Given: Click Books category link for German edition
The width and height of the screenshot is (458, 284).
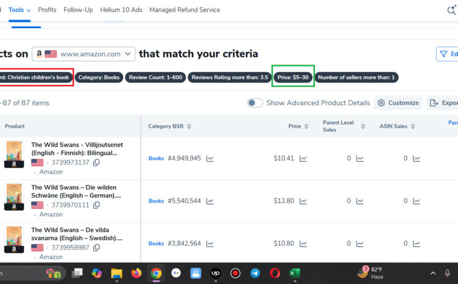Looking at the screenshot, I should click(156, 201).
